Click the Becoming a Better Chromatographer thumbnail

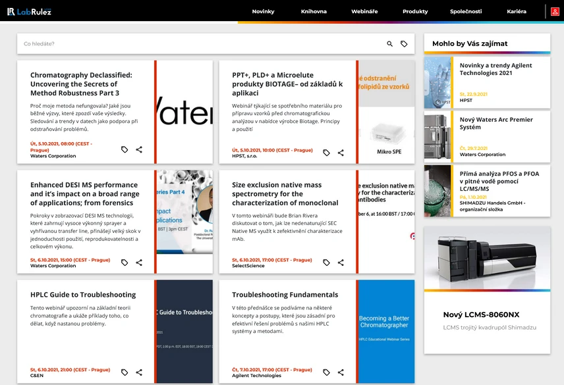pos(387,332)
